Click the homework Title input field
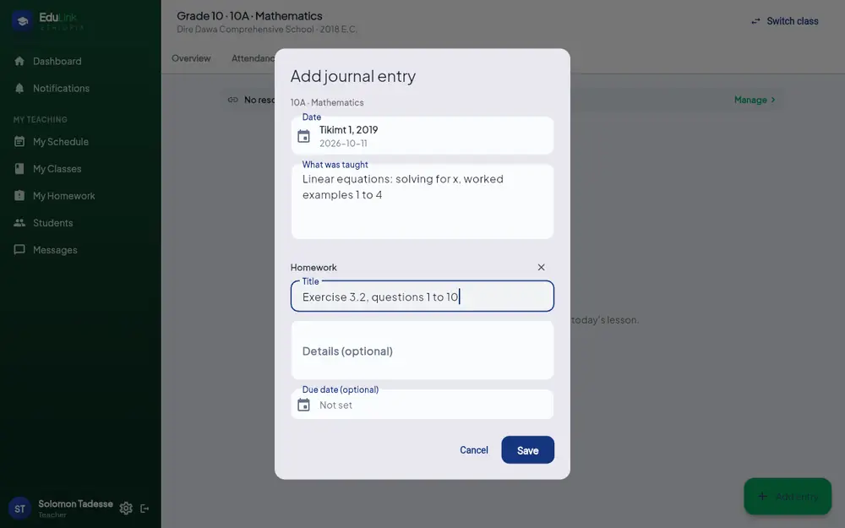The width and height of the screenshot is (845, 528). click(x=422, y=297)
